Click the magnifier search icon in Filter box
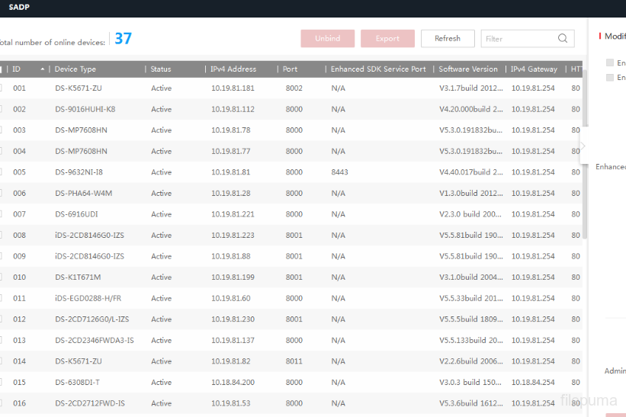Image resolution: width=626 pixels, height=417 pixels. click(563, 39)
